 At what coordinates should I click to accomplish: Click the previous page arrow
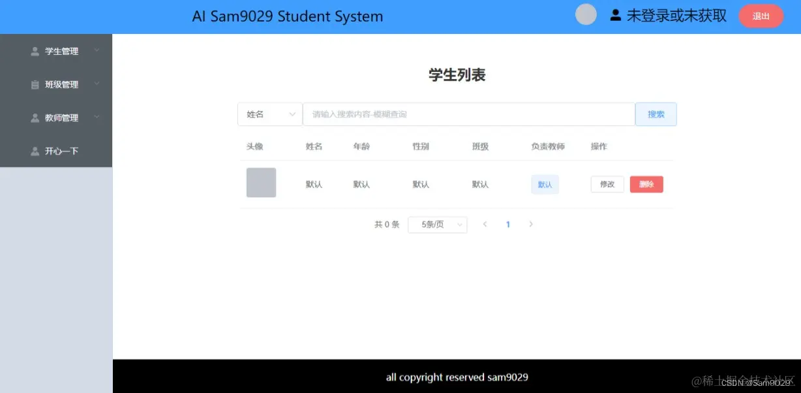click(x=485, y=224)
